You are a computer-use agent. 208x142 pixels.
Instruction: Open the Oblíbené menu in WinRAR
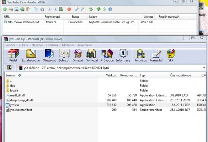[52, 45]
